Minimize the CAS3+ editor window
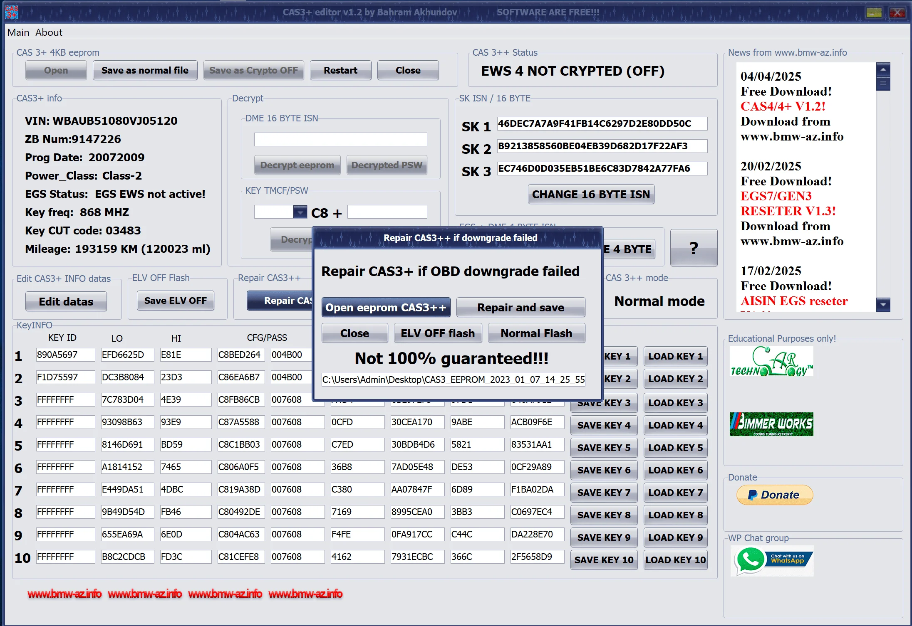The width and height of the screenshot is (912, 626). [874, 13]
